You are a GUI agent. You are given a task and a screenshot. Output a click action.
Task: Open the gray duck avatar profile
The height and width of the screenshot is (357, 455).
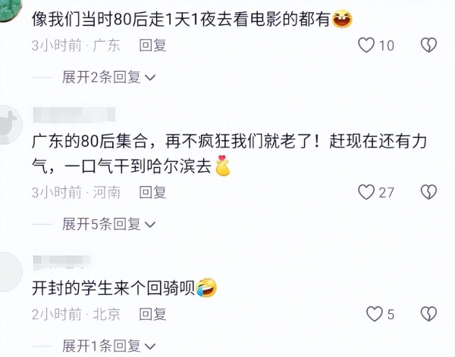[x=10, y=125]
